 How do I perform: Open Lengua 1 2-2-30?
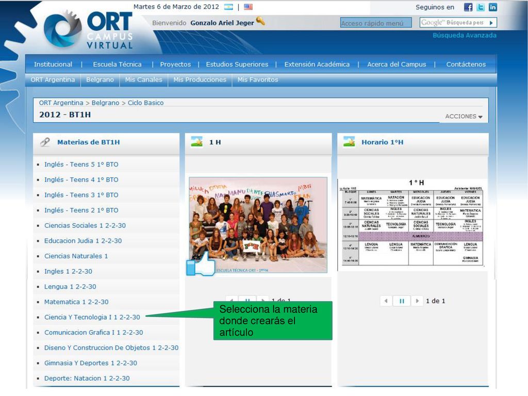(x=70, y=287)
